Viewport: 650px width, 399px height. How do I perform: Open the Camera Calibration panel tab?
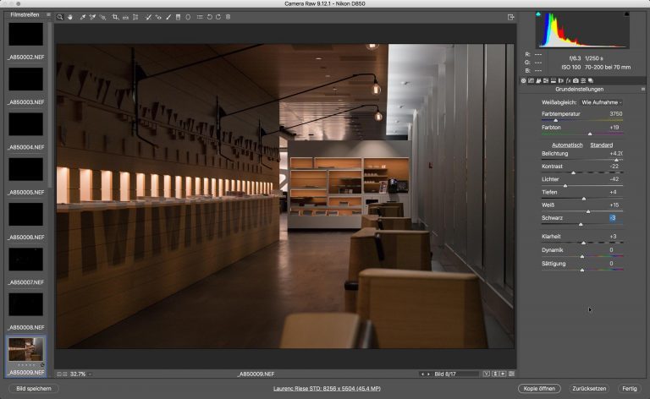coord(576,80)
